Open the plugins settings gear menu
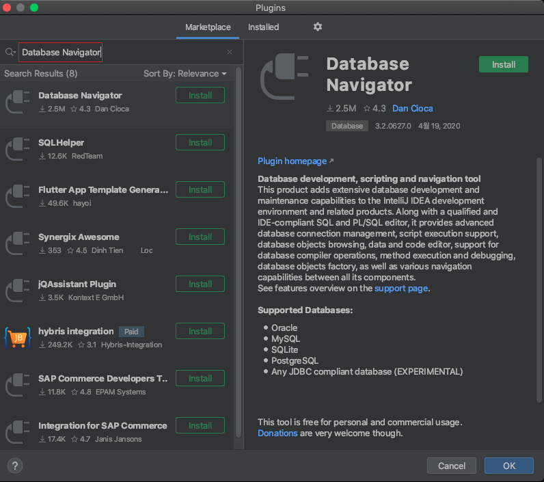This screenshot has width=544, height=482. 318,27
